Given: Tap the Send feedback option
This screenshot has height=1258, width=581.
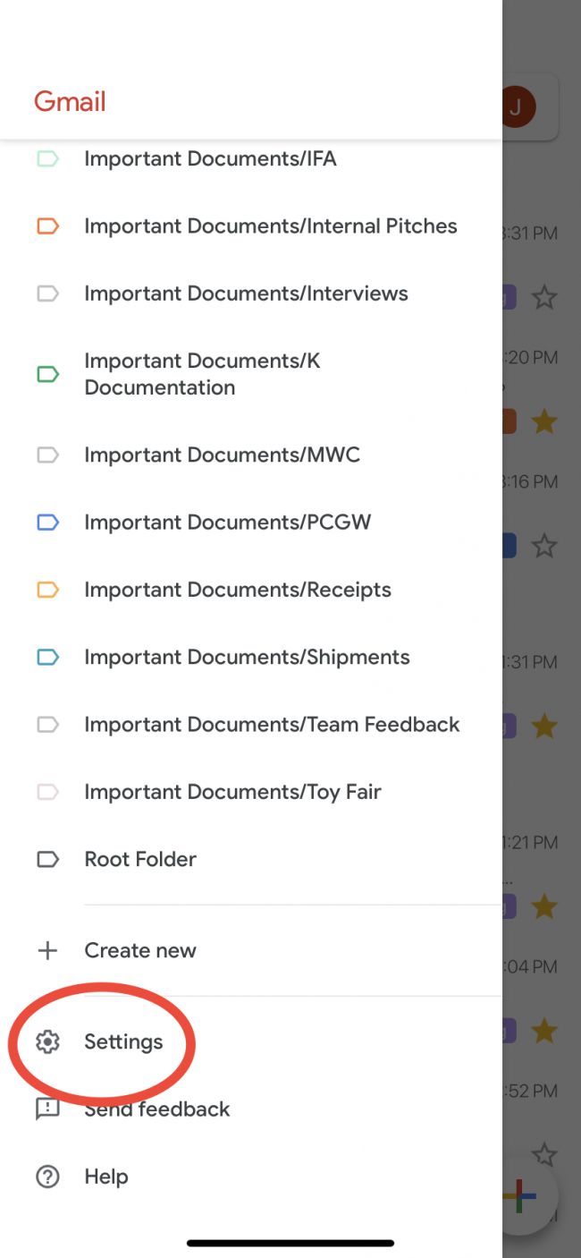Looking at the screenshot, I should tap(157, 1109).
